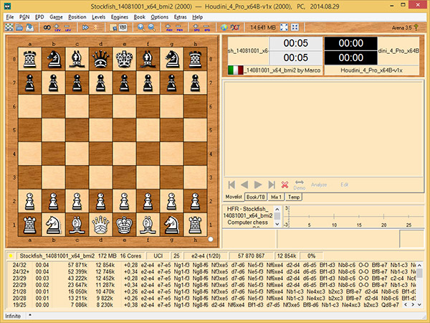Open the Help menu

[x=198, y=17]
